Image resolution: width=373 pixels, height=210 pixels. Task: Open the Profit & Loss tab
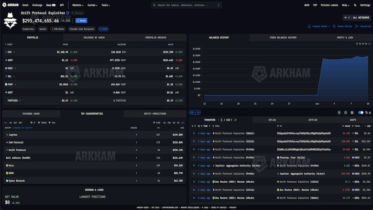pyautogui.click(x=345, y=38)
